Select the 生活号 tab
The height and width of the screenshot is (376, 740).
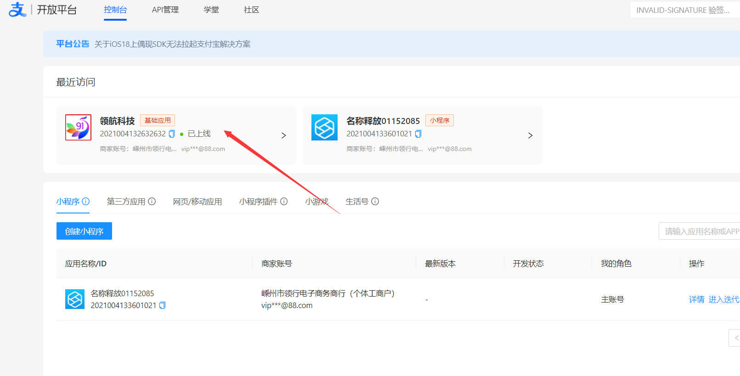tap(357, 202)
